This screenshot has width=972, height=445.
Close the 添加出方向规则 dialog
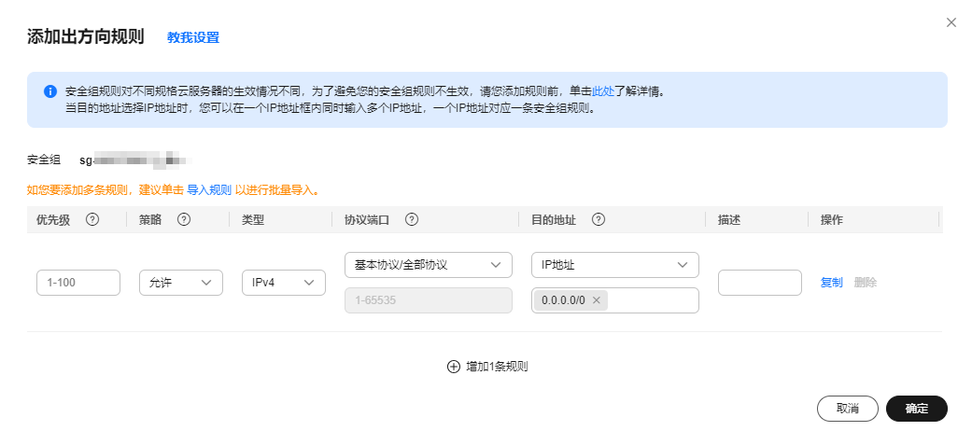951,22
